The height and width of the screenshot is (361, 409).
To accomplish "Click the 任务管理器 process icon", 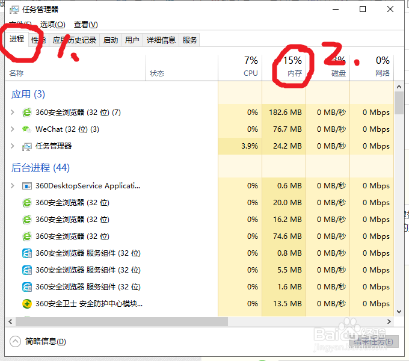I will (x=27, y=147).
